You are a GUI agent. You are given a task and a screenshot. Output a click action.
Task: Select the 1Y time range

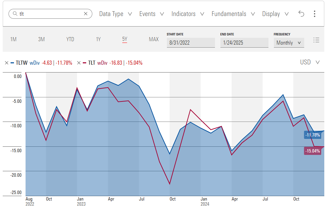pyautogui.click(x=98, y=39)
